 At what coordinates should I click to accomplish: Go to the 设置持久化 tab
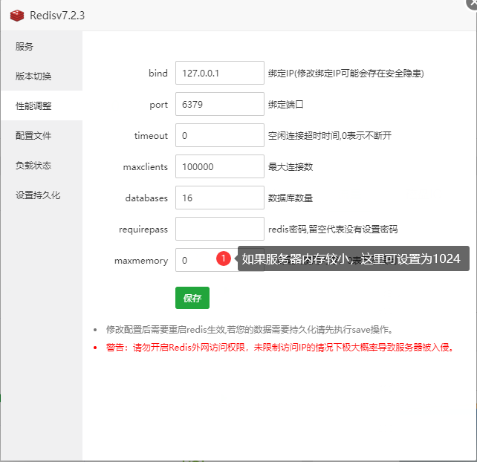42,195
